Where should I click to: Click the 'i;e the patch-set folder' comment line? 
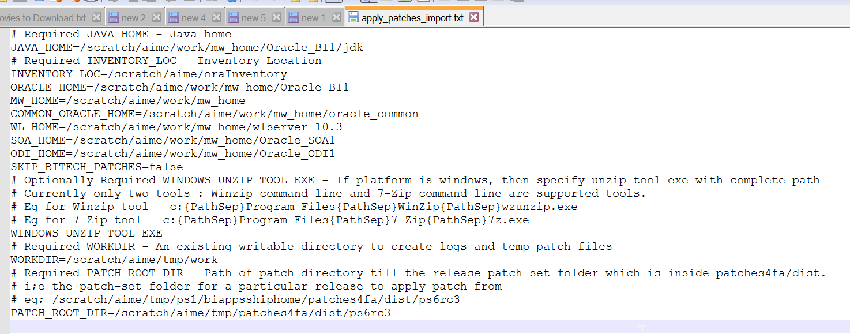256,286
